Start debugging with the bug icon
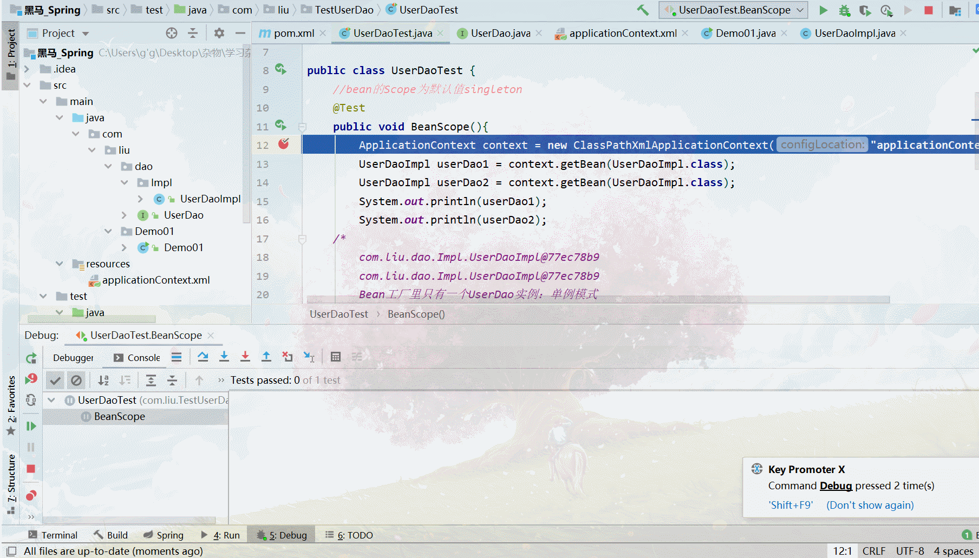The width and height of the screenshot is (979, 558). (x=844, y=10)
